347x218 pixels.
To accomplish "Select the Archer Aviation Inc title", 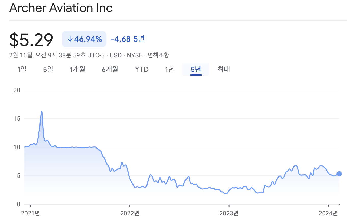I will 61,8.
